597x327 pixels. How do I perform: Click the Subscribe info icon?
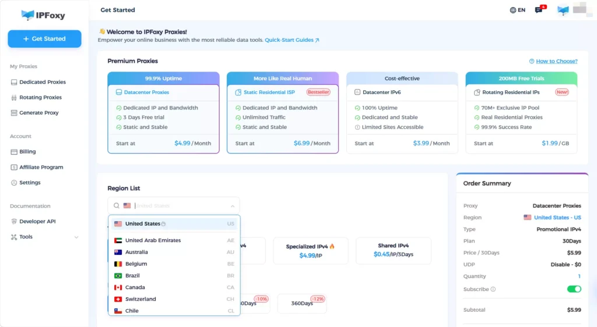pos(493,289)
